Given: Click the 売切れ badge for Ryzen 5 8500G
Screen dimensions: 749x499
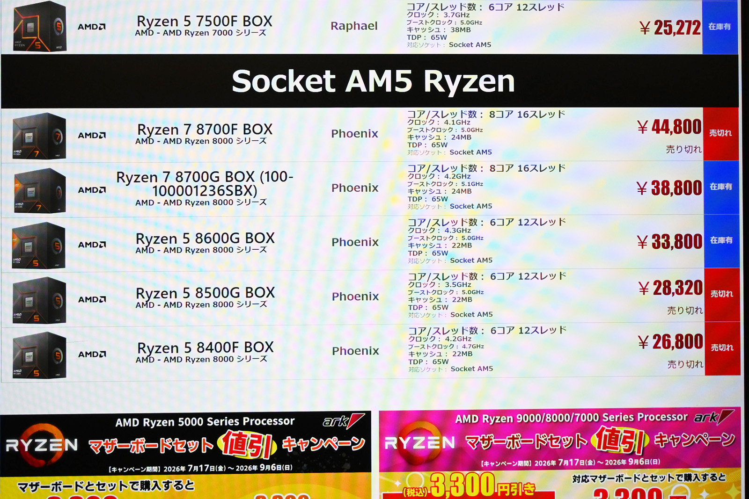Looking at the screenshot, I should 722,294.
